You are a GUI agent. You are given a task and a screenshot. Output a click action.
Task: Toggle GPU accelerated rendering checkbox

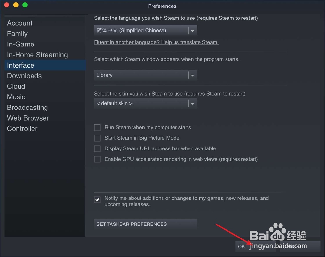[x=97, y=159]
